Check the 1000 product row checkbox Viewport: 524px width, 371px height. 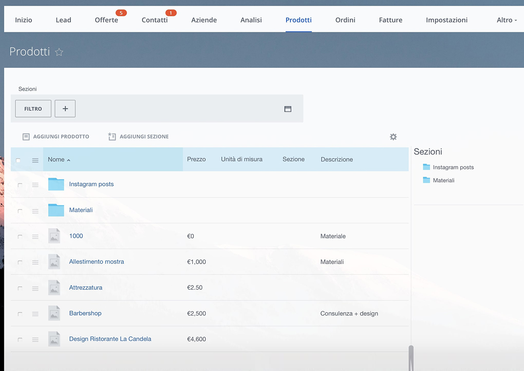click(x=20, y=237)
